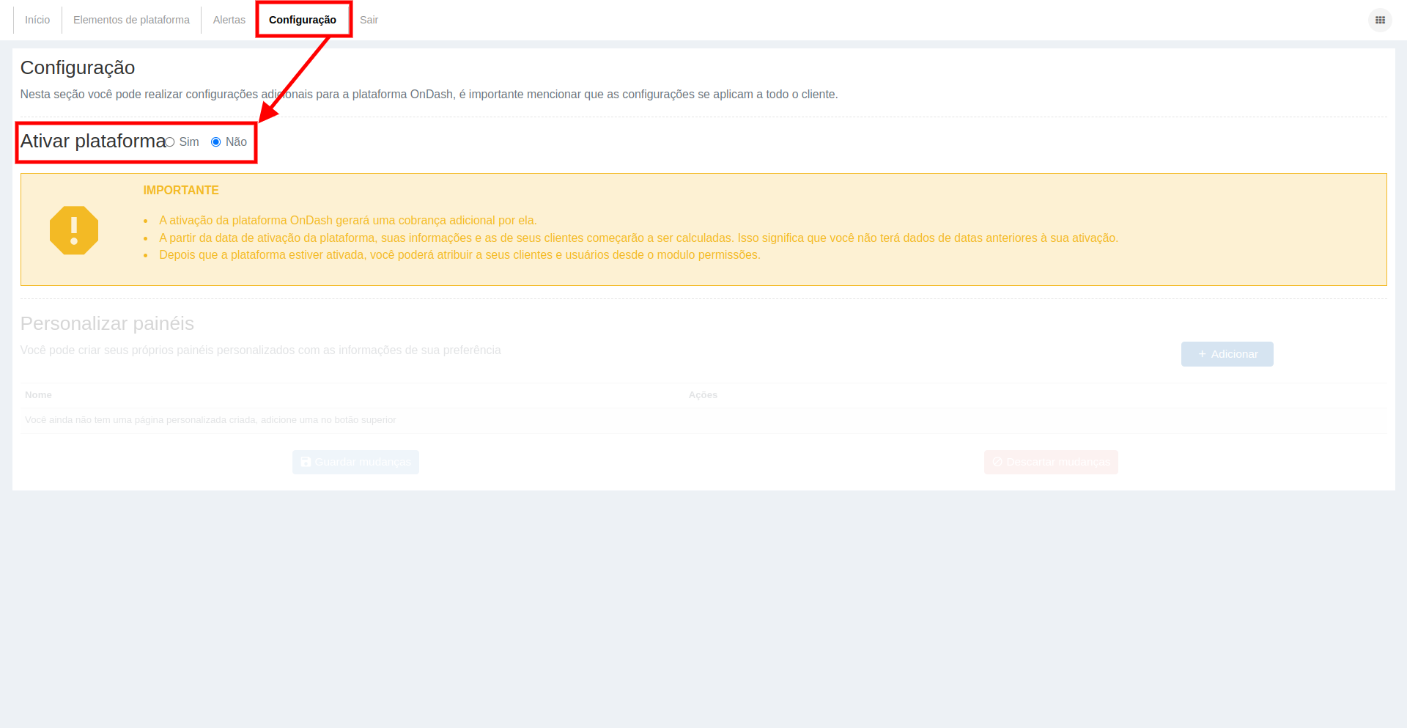The width and height of the screenshot is (1407, 728).
Task: Click the Sair menu item
Action: coord(369,20)
